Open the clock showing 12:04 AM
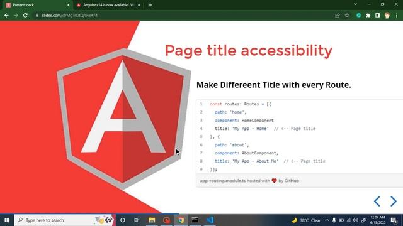The height and width of the screenshot is (226, 403). point(378,220)
